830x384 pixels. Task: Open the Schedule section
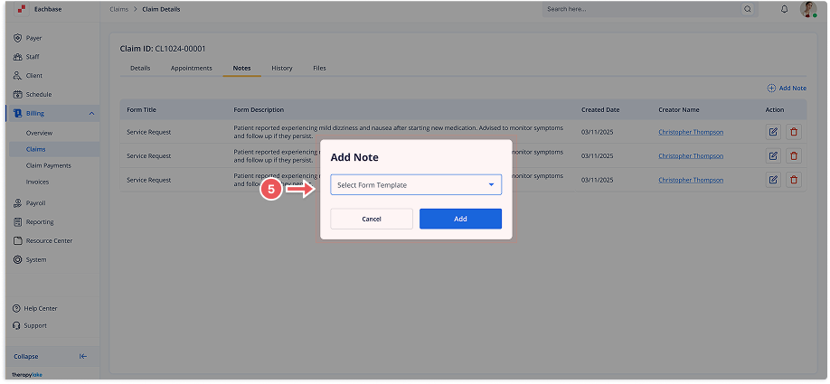tap(33, 95)
